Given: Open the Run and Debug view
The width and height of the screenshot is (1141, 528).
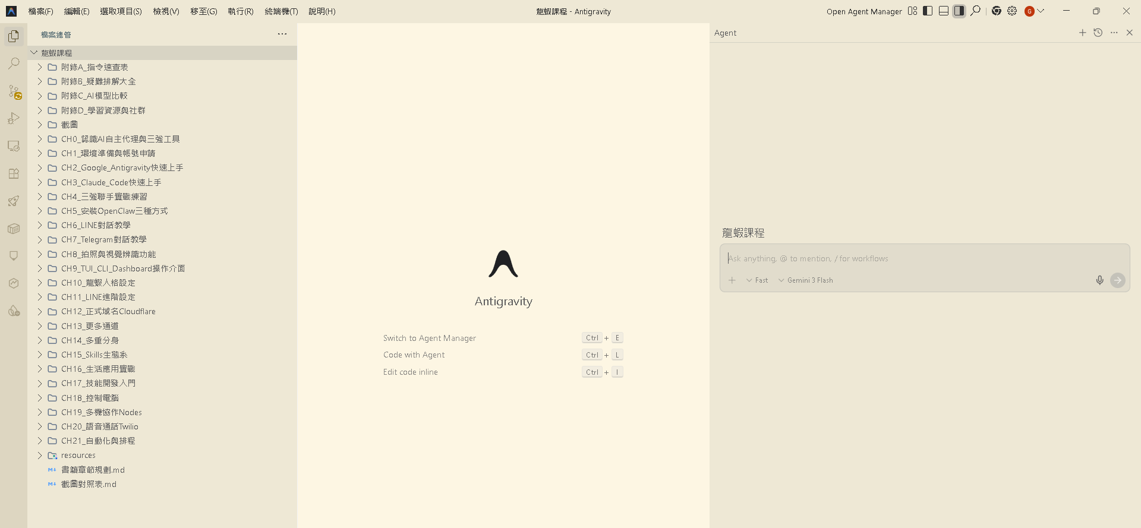Looking at the screenshot, I should coord(14,119).
